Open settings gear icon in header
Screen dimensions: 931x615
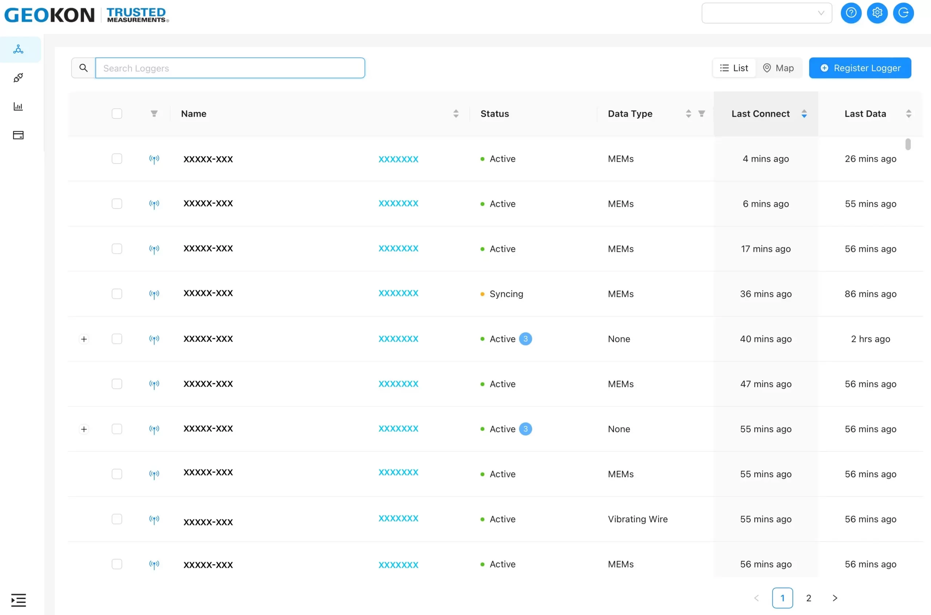[x=877, y=13]
